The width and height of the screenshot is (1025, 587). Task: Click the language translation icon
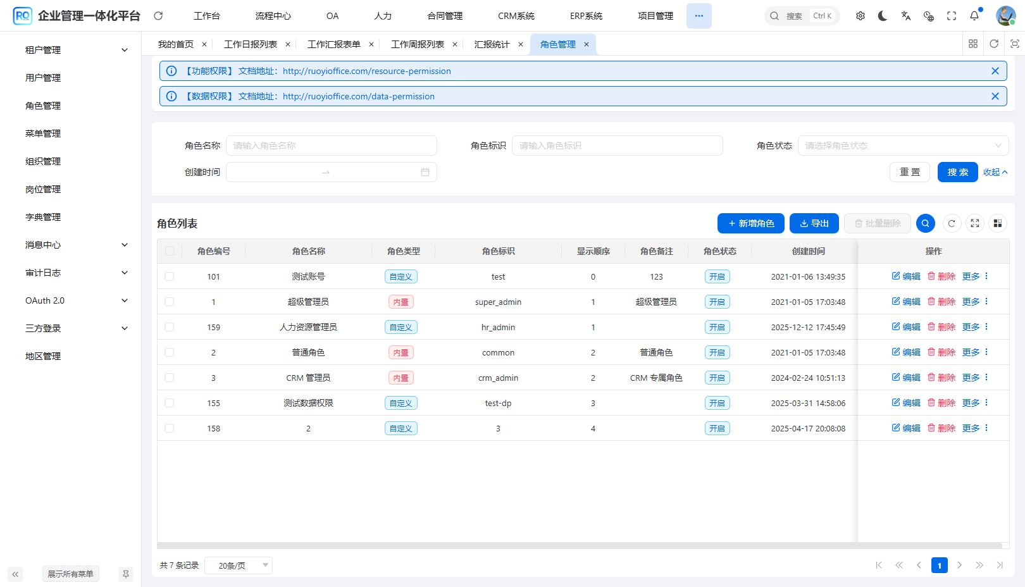(906, 16)
